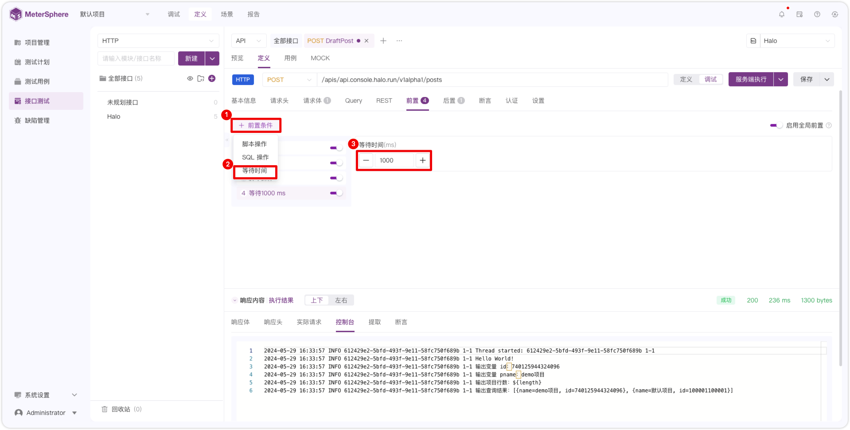This screenshot has width=850, height=430.
Task: Toggle 启用全局前置 switch
Action: pyautogui.click(x=776, y=125)
